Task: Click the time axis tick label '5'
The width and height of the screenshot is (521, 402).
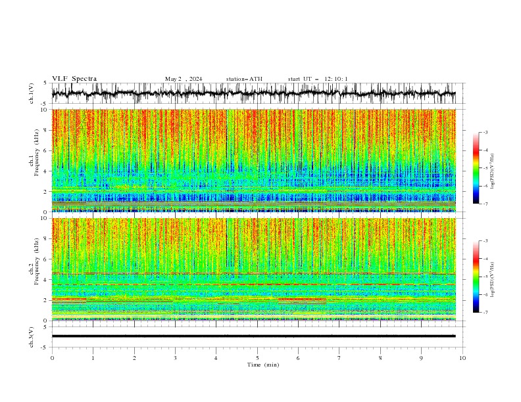Action: [257, 358]
